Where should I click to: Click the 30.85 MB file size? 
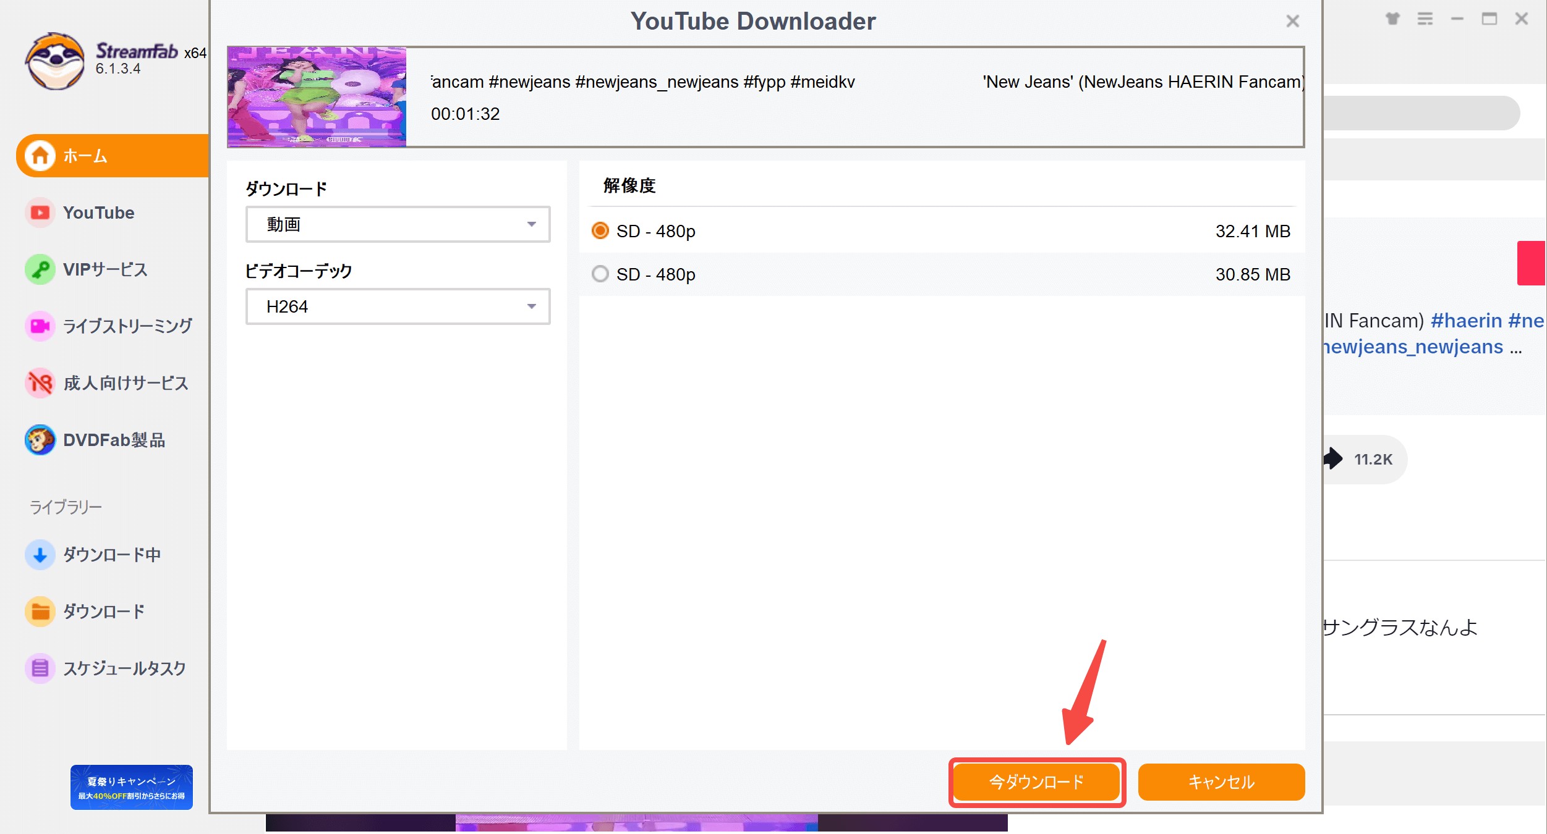[1253, 274]
